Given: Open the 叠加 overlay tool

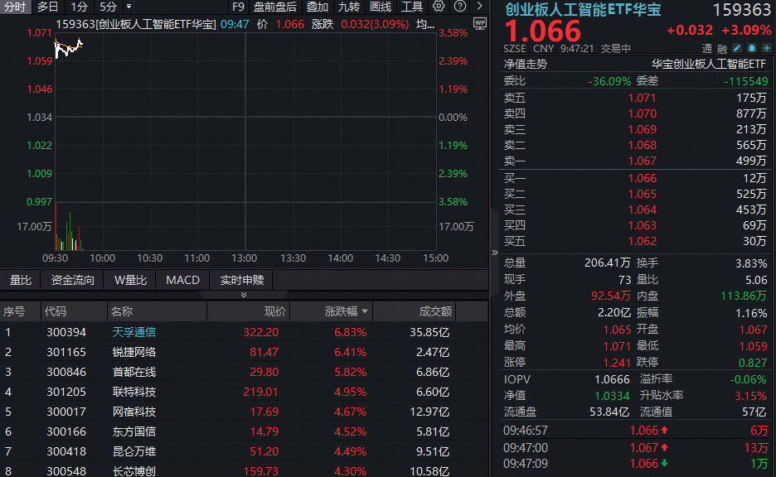Looking at the screenshot, I should tap(318, 7).
